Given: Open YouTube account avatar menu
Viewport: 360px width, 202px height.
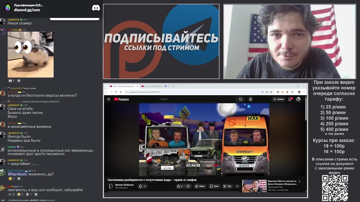Looking at the screenshot, I should tap(298, 99).
